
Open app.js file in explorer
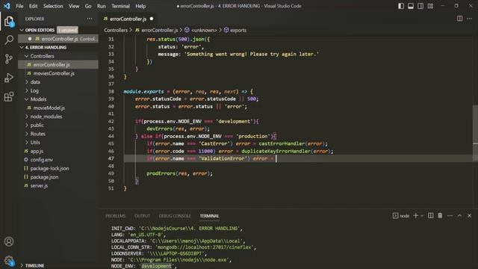37,151
